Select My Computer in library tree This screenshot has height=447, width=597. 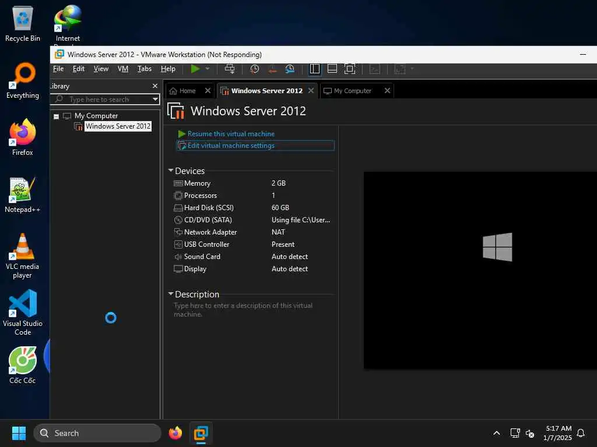point(96,116)
